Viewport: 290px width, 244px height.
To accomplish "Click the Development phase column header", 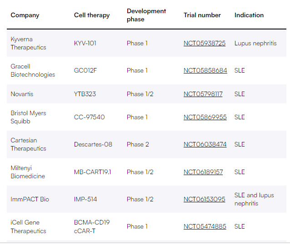I will pos(146,15).
